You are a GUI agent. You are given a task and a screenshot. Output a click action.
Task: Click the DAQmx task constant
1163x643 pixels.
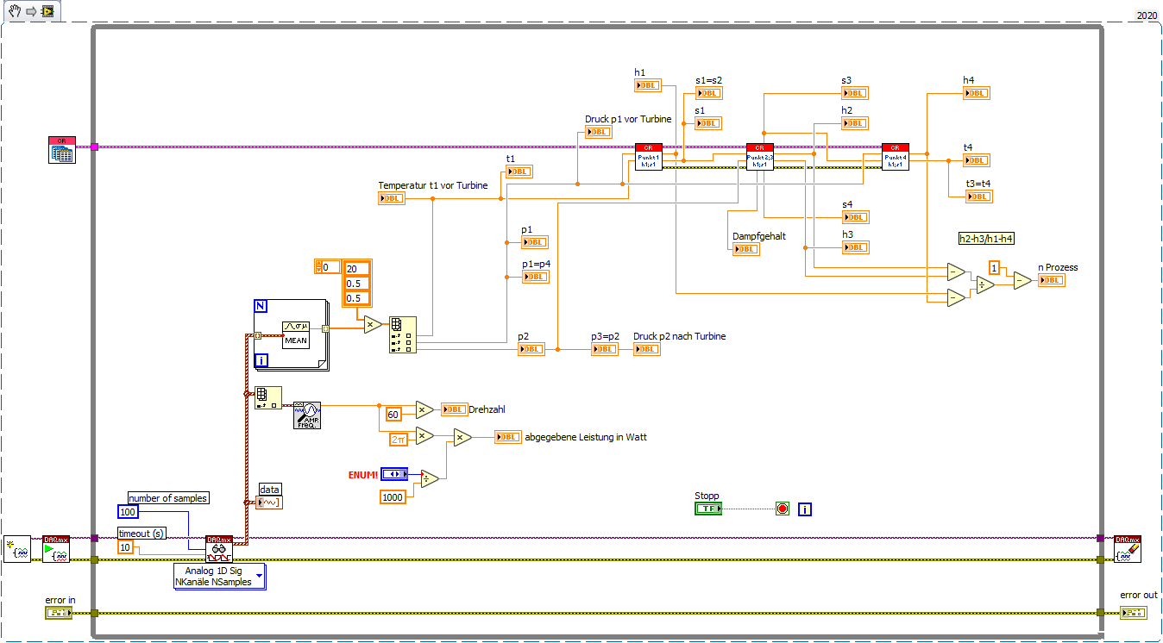[17, 549]
